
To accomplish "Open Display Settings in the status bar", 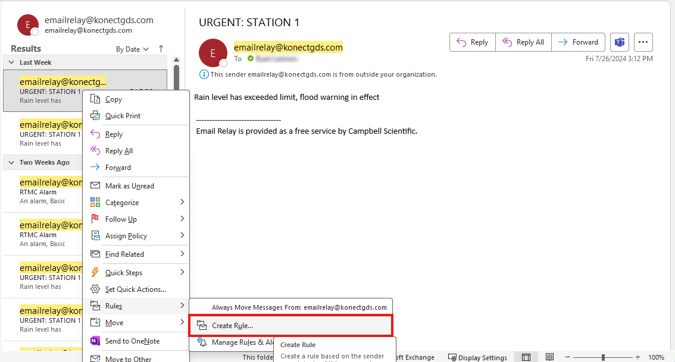I will (477, 357).
